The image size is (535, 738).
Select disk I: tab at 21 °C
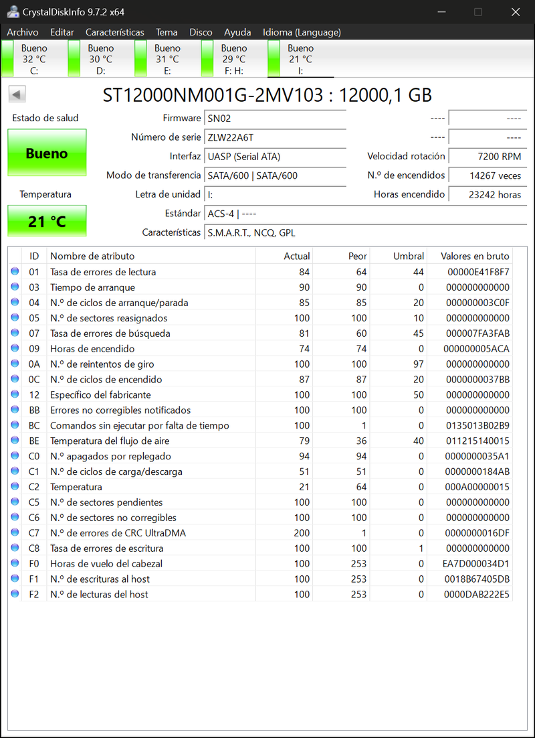point(301,59)
